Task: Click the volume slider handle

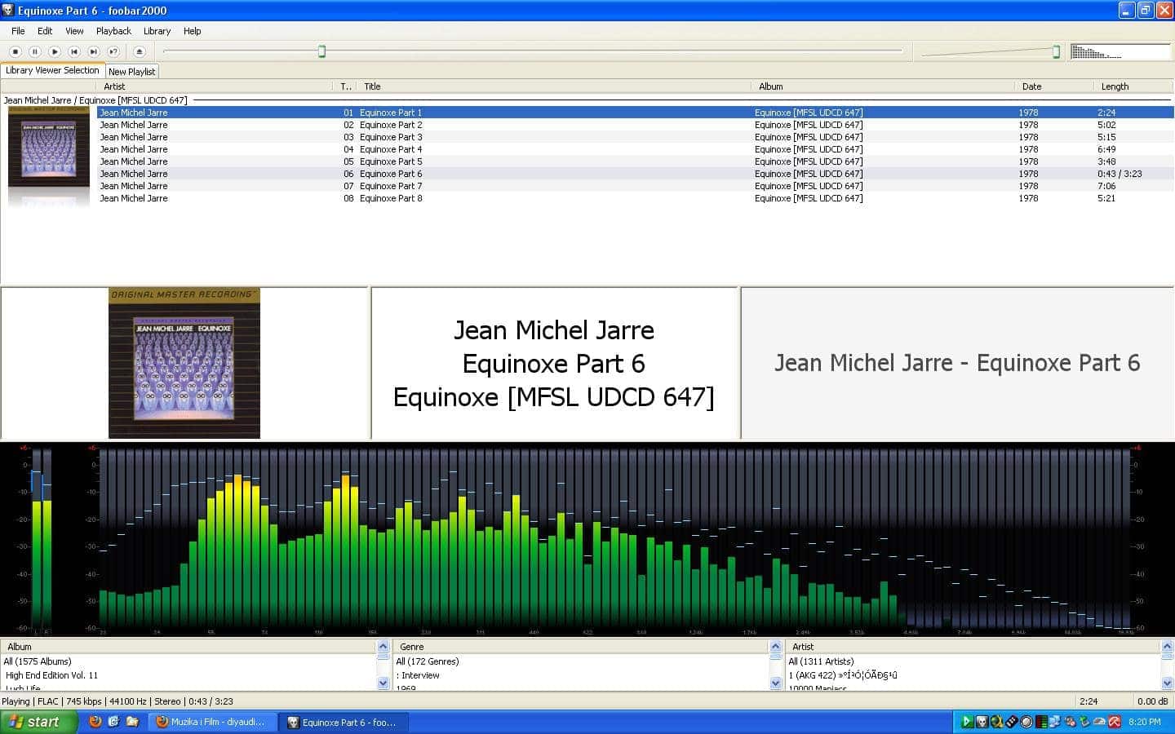Action: 1056,51
